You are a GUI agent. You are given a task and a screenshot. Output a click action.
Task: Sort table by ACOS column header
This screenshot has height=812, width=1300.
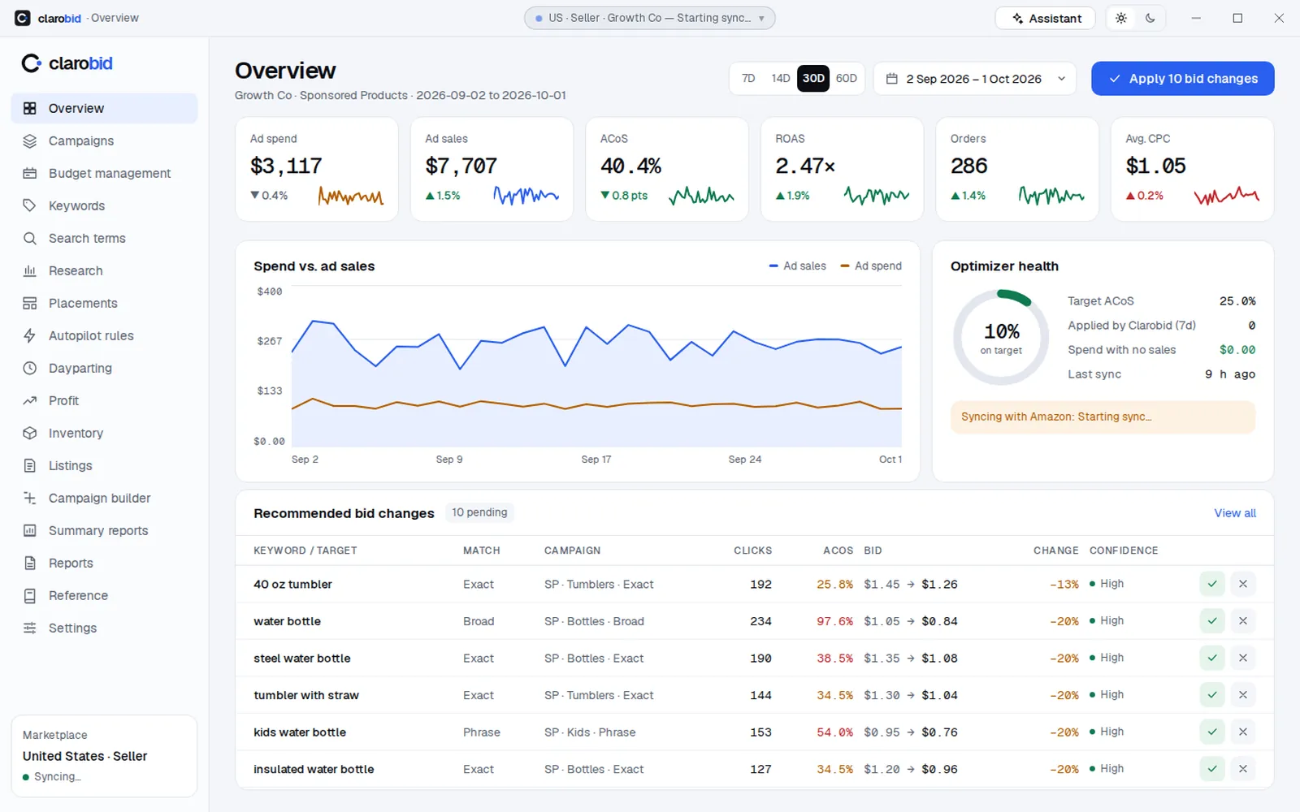[838, 551]
